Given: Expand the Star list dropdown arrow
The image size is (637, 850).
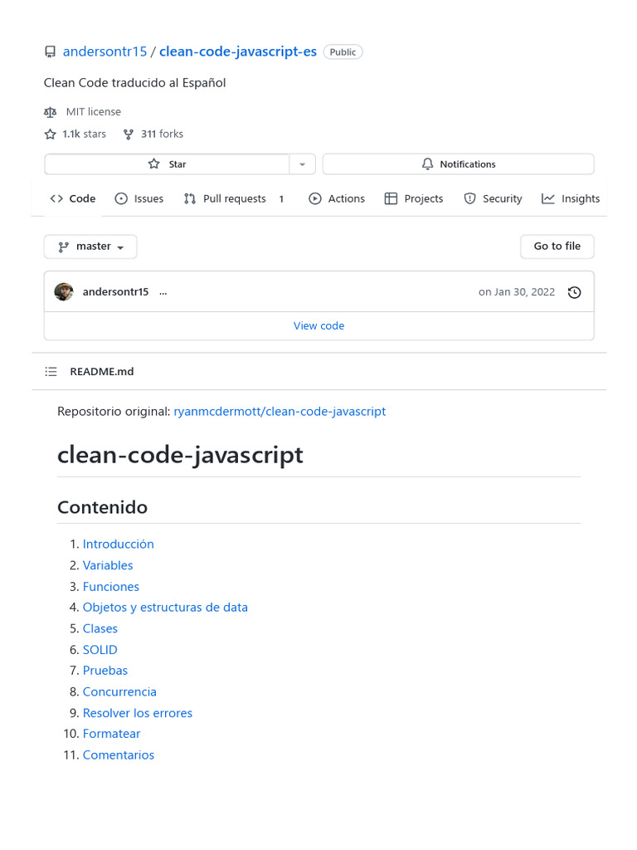Looking at the screenshot, I should (x=302, y=164).
